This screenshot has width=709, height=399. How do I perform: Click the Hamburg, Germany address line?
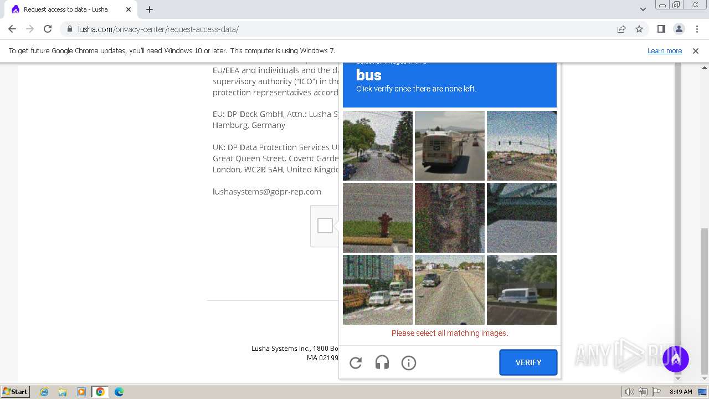click(249, 125)
